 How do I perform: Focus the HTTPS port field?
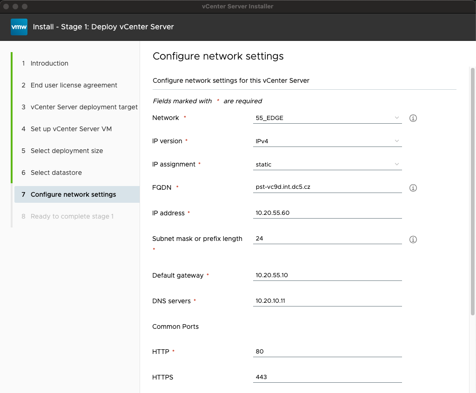327,377
